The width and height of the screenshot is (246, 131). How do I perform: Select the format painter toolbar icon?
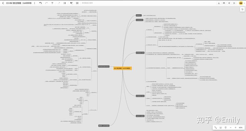(x=52, y=3)
